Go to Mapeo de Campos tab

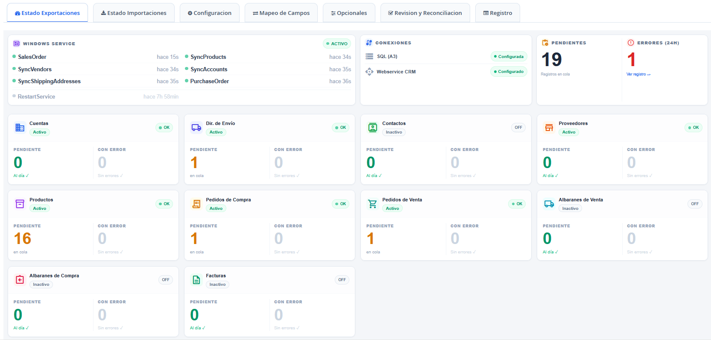coord(281,13)
